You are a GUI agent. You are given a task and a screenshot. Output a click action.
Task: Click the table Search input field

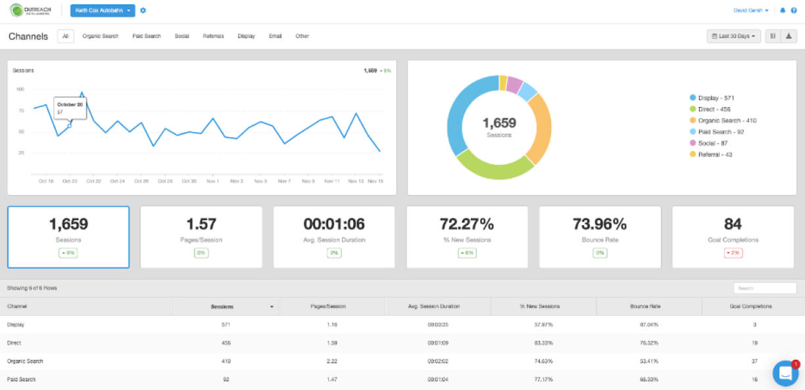click(x=765, y=288)
